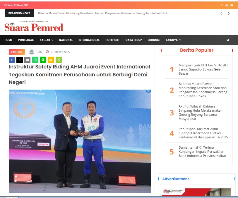This screenshot has width=238, height=198.
Task: Open the Instagram page from the top bar
Action: tap(227, 5)
